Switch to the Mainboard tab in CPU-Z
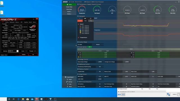 click(12, 22)
